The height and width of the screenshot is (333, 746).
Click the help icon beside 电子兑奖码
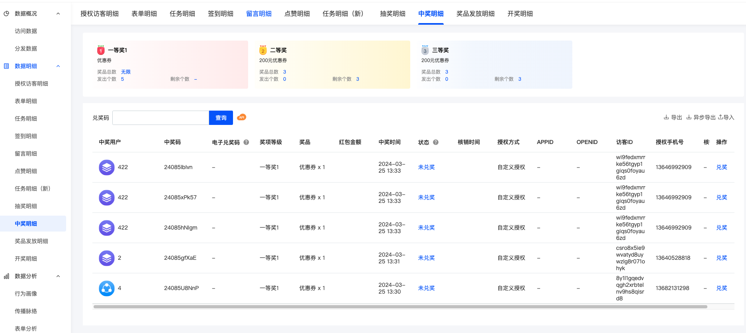[x=246, y=142]
